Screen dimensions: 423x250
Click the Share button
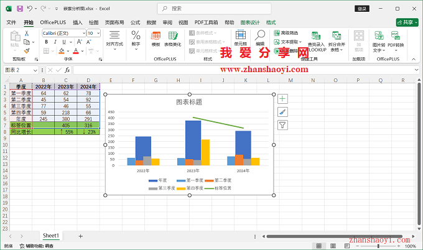407,22
